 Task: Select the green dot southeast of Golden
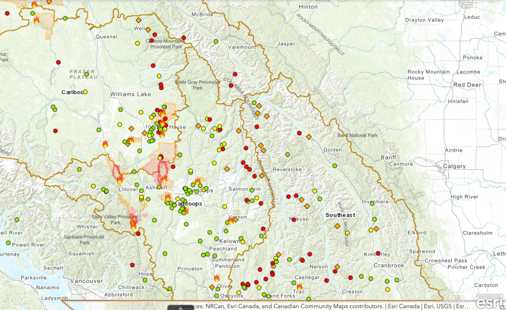(334, 166)
